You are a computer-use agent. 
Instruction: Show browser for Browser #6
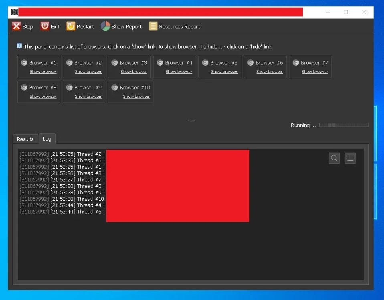(x=270, y=71)
